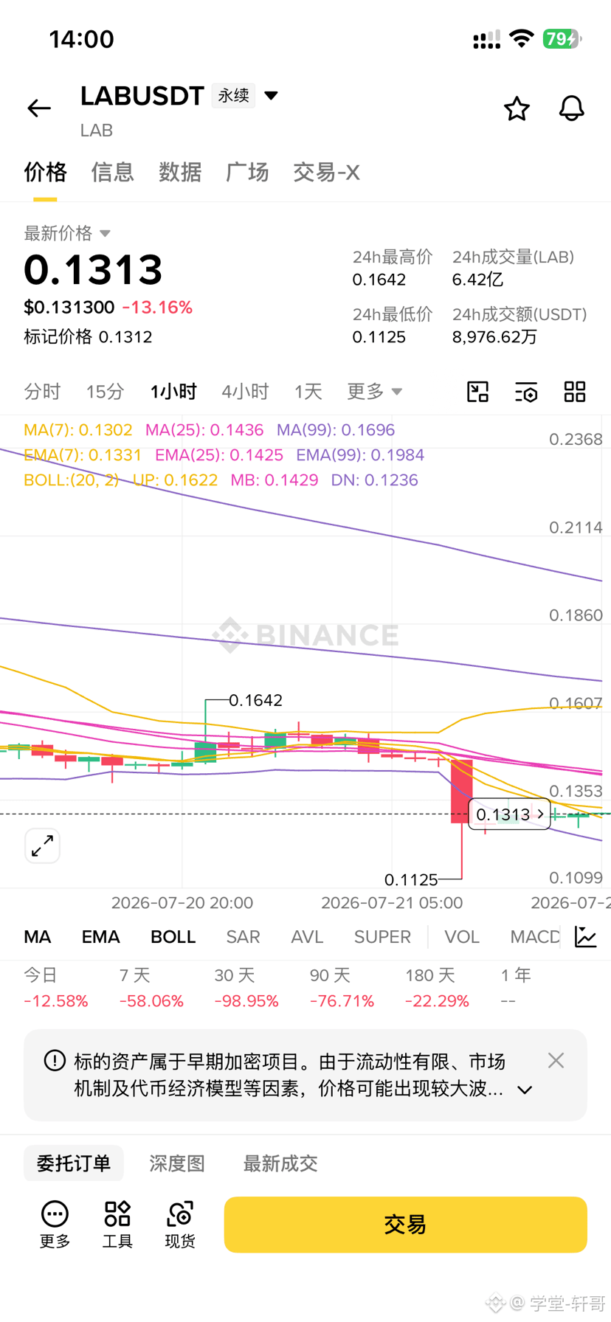This screenshot has height=1322, width=611.
Task: Open chart indicator settings icon
Action: [526, 392]
